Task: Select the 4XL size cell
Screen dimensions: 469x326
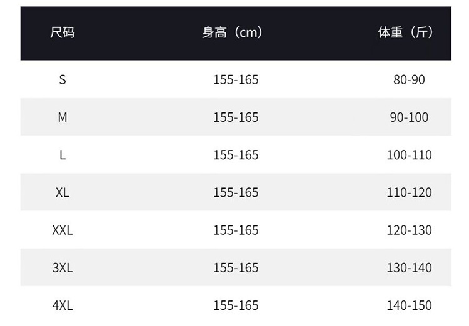Action: (63, 305)
